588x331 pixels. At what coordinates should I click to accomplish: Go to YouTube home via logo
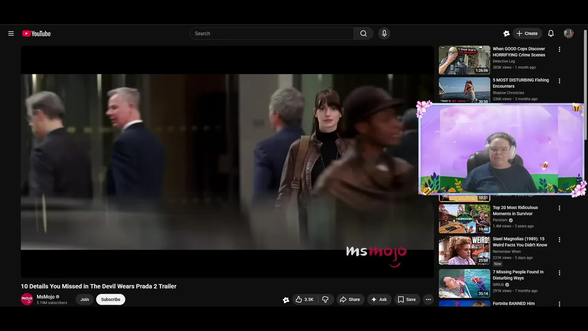[36, 34]
